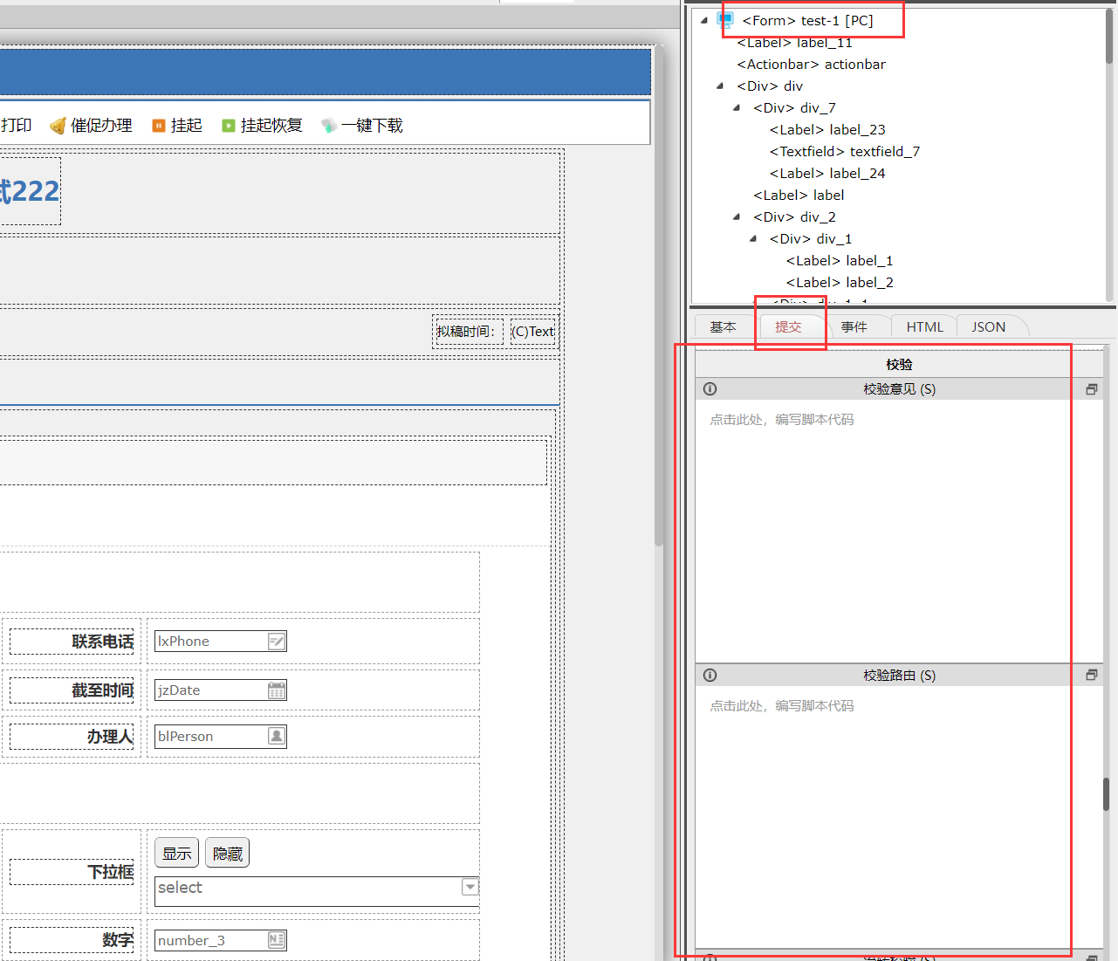Select <Label> label_2 in tree
Viewport: 1118px width, 961px height.
[840, 282]
